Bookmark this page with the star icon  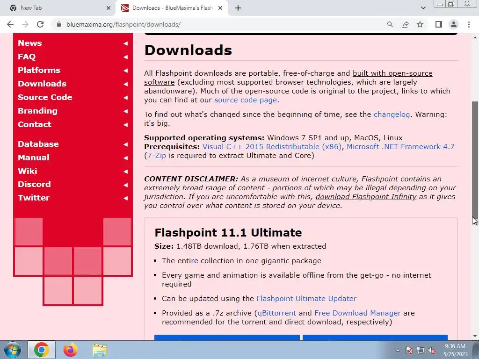point(420,24)
